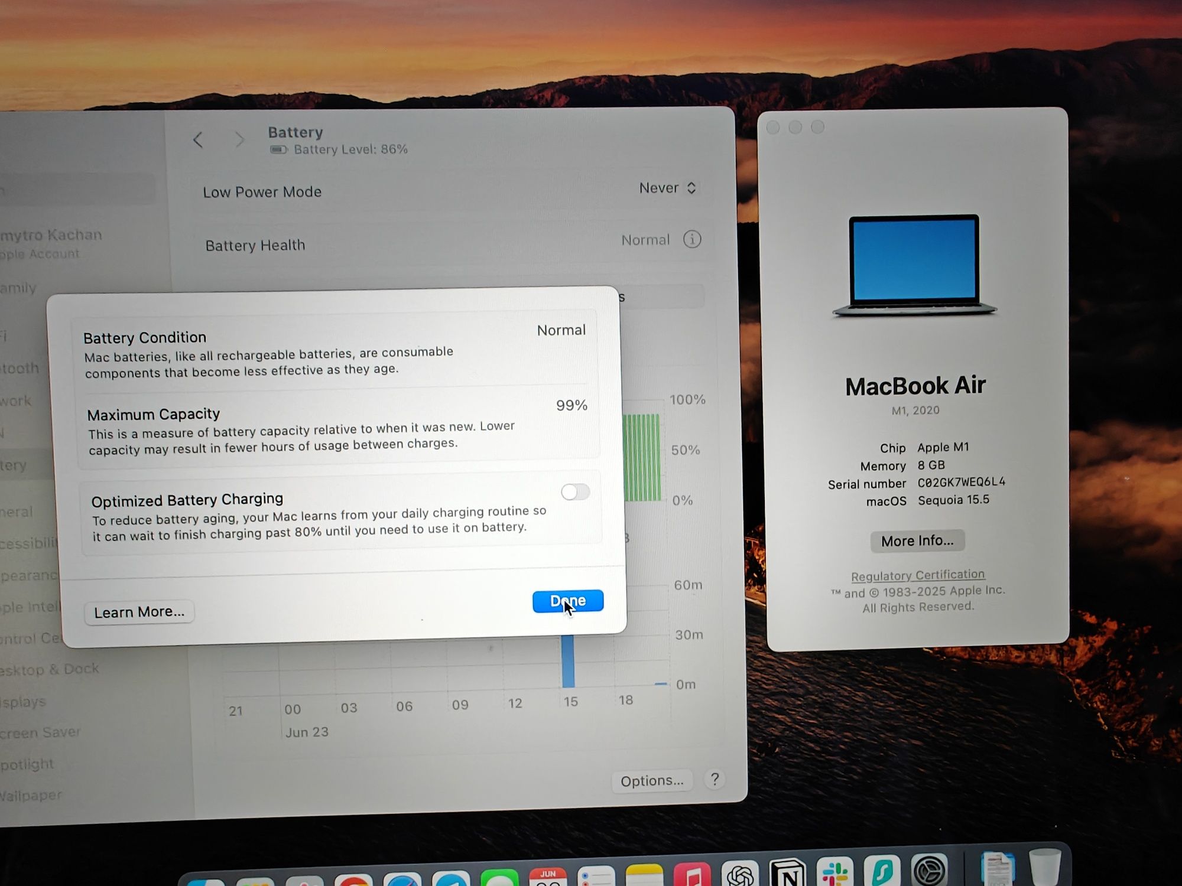The image size is (1182, 886).
Task: Open the Options... button in Battery settings
Action: (652, 781)
